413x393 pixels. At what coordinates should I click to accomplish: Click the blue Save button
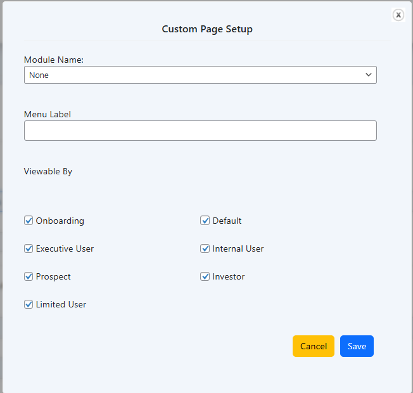[x=357, y=346]
